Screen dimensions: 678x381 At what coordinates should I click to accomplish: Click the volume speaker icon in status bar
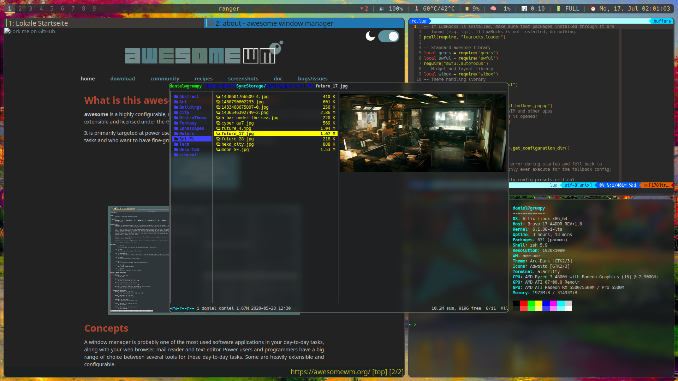click(381, 9)
